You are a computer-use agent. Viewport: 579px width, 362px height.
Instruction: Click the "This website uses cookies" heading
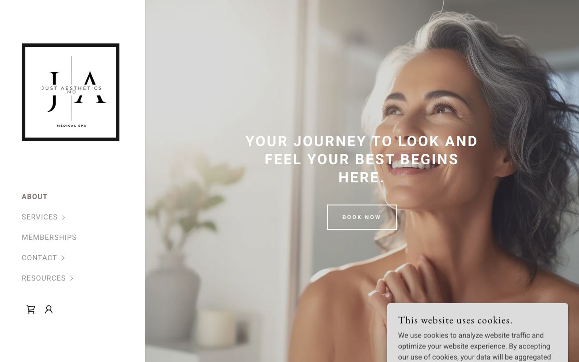(455, 320)
